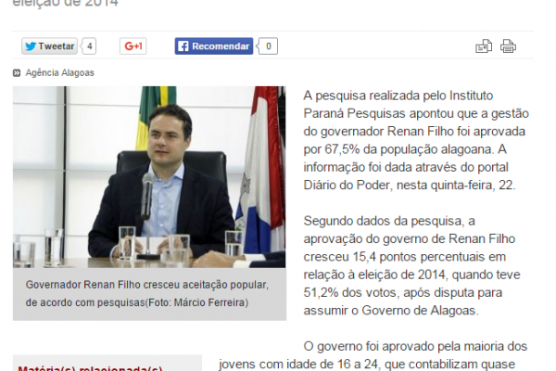Click the Tweetar share button

pos(49,46)
